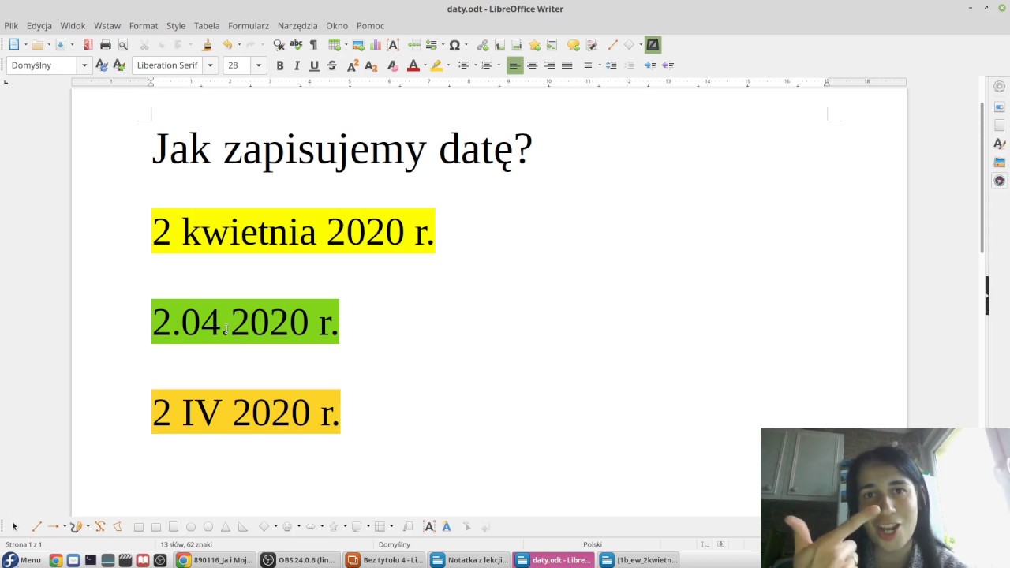1010x568 pixels.
Task: Select align left button
Action: (x=514, y=65)
